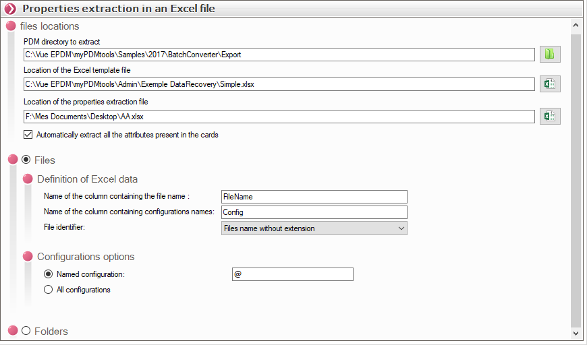This screenshot has height=345, width=587.
Task: Click the PDM directory browse folder icon
Action: pyautogui.click(x=550, y=55)
